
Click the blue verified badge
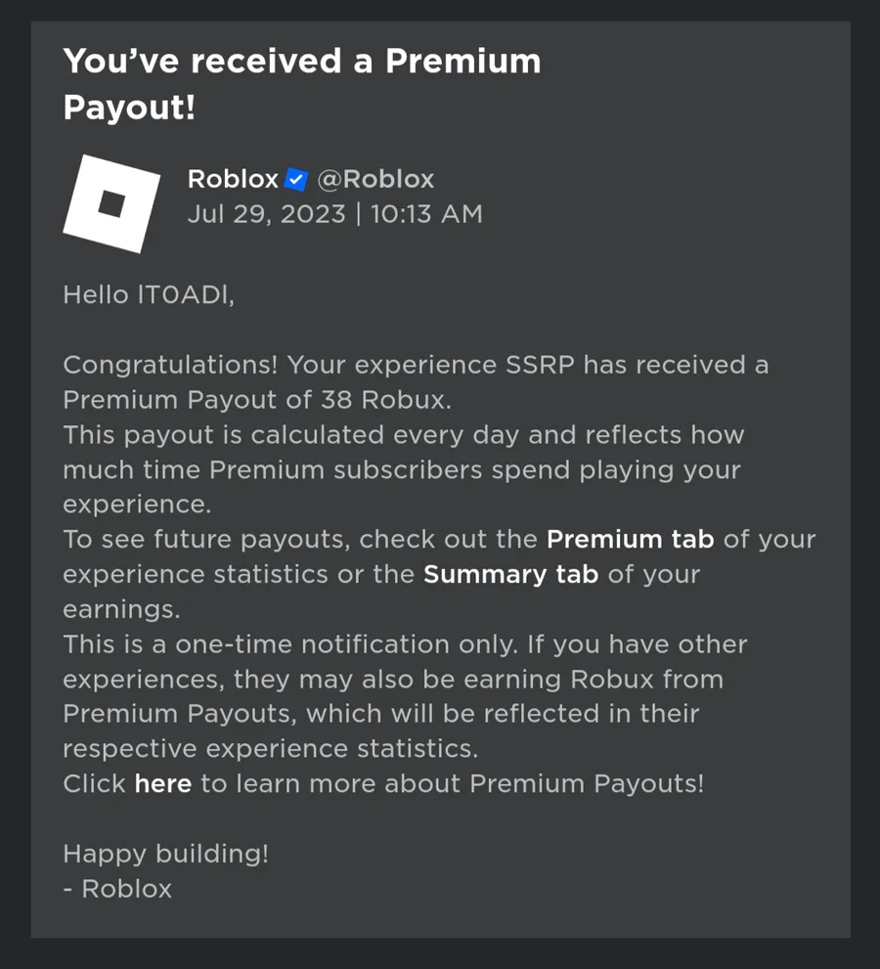coord(296,179)
